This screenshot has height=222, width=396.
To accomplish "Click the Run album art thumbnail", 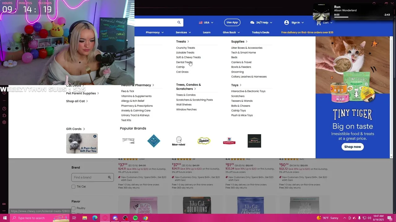I will [321, 12].
